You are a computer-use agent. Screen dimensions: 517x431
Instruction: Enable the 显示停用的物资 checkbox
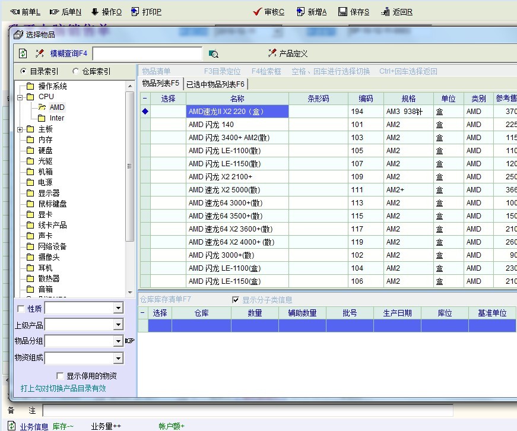[60, 376]
